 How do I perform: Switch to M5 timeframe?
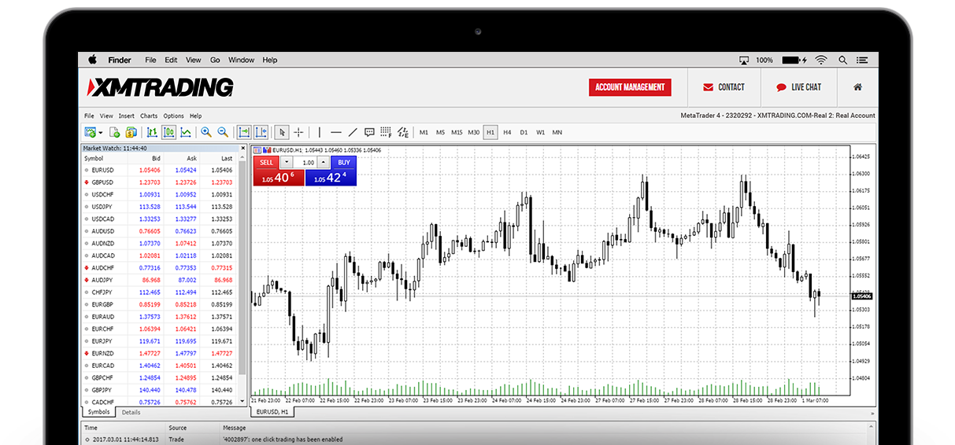440,132
